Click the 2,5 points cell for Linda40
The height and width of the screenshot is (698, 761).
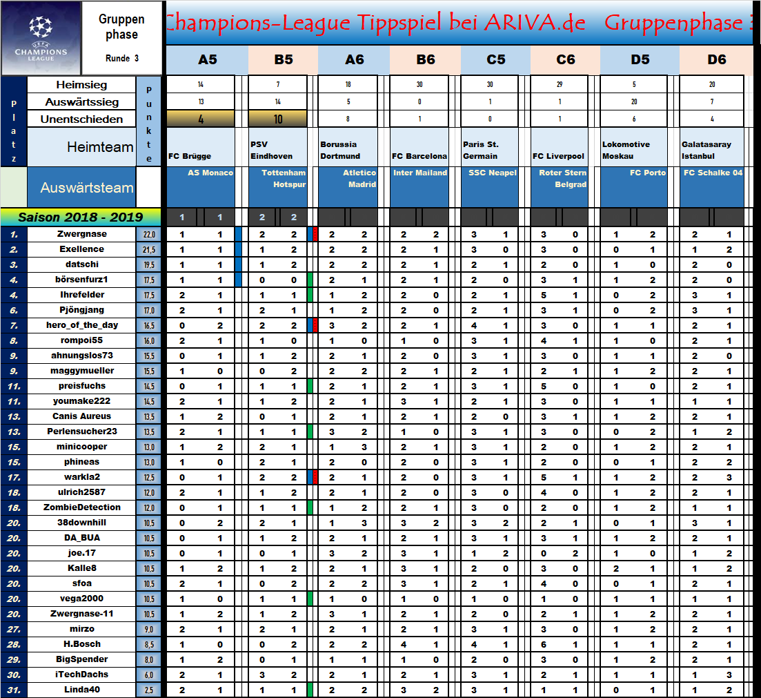[148, 689]
